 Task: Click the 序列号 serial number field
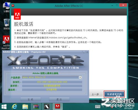click(x=52, y=82)
